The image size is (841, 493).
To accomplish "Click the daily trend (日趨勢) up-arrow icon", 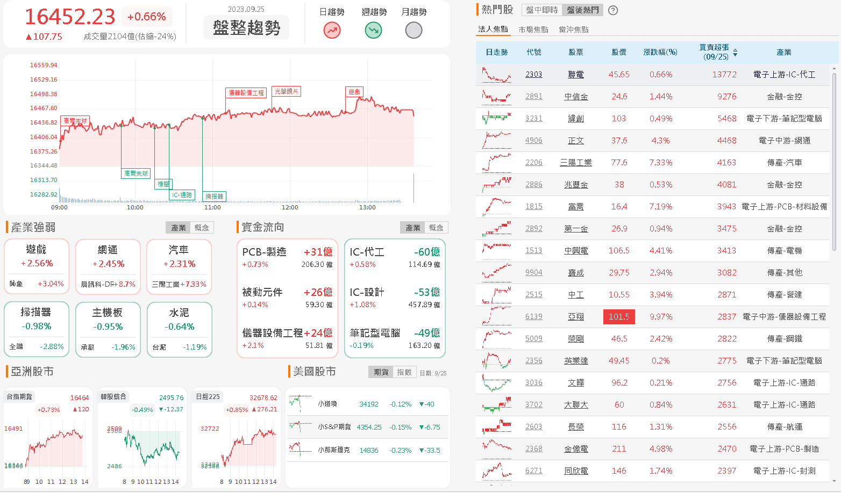I will [x=332, y=30].
